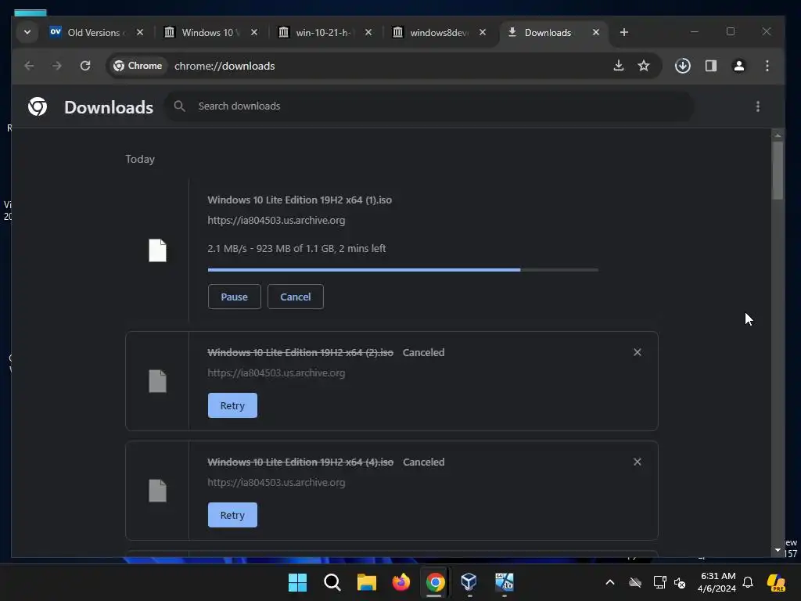Screen dimensions: 801x601
Task: Click the download progress bar
Action: point(403,270)
